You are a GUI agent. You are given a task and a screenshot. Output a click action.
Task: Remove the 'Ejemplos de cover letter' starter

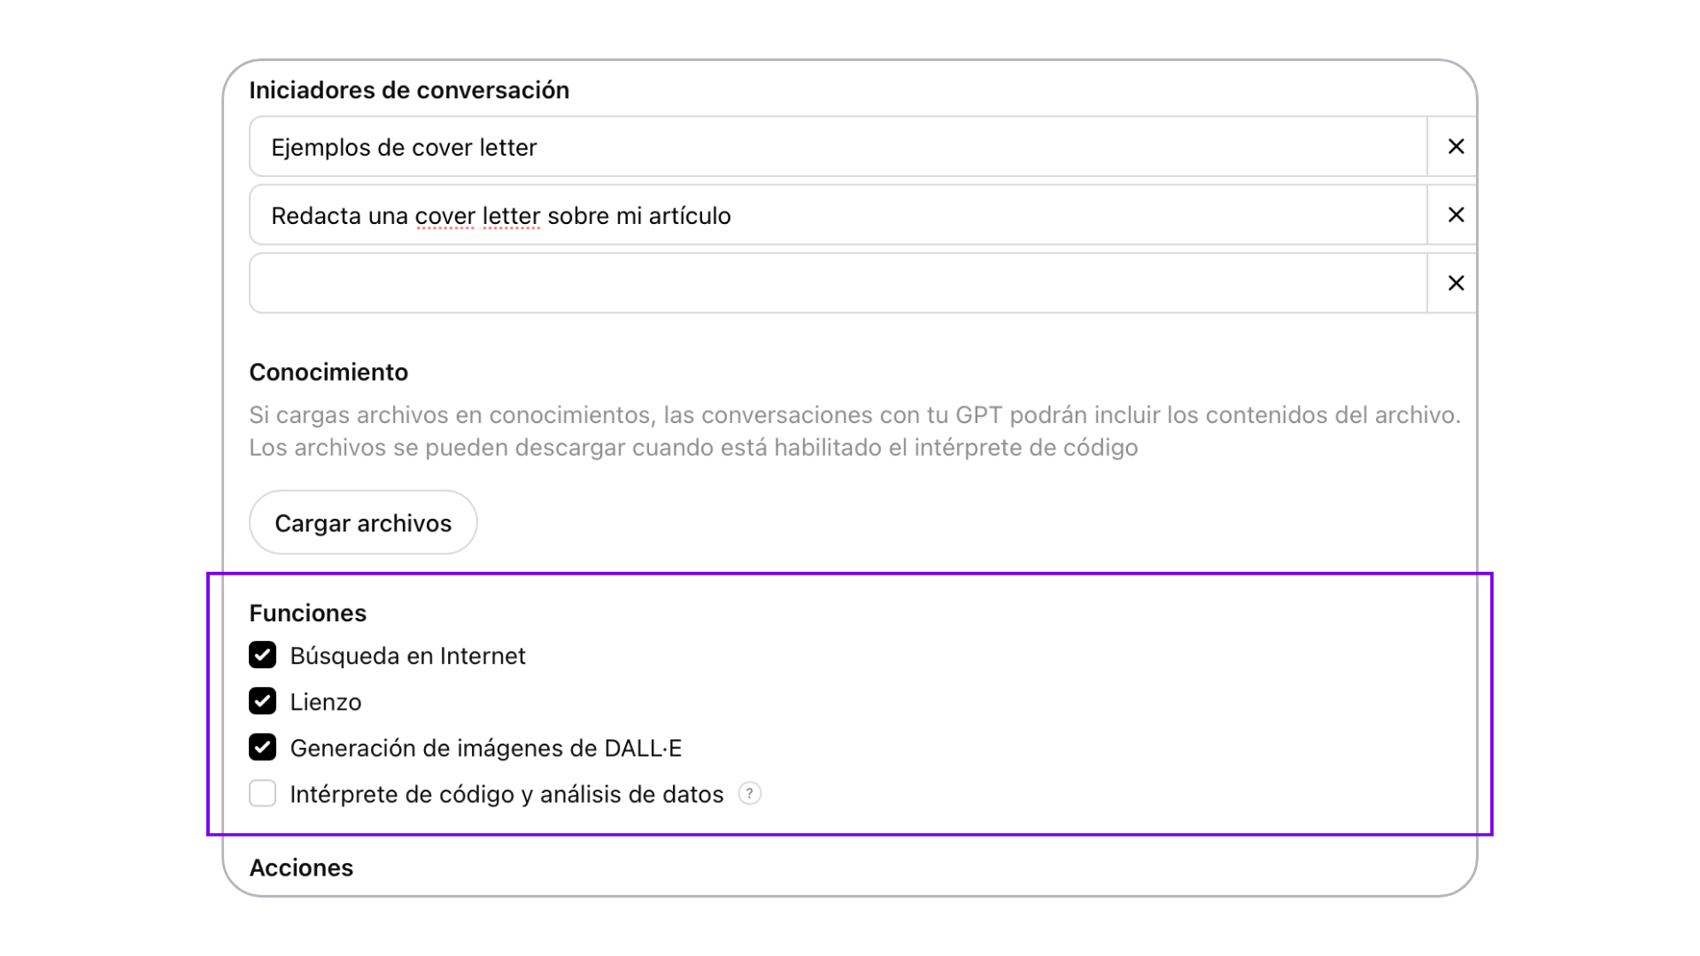(x=1456, y=147)
